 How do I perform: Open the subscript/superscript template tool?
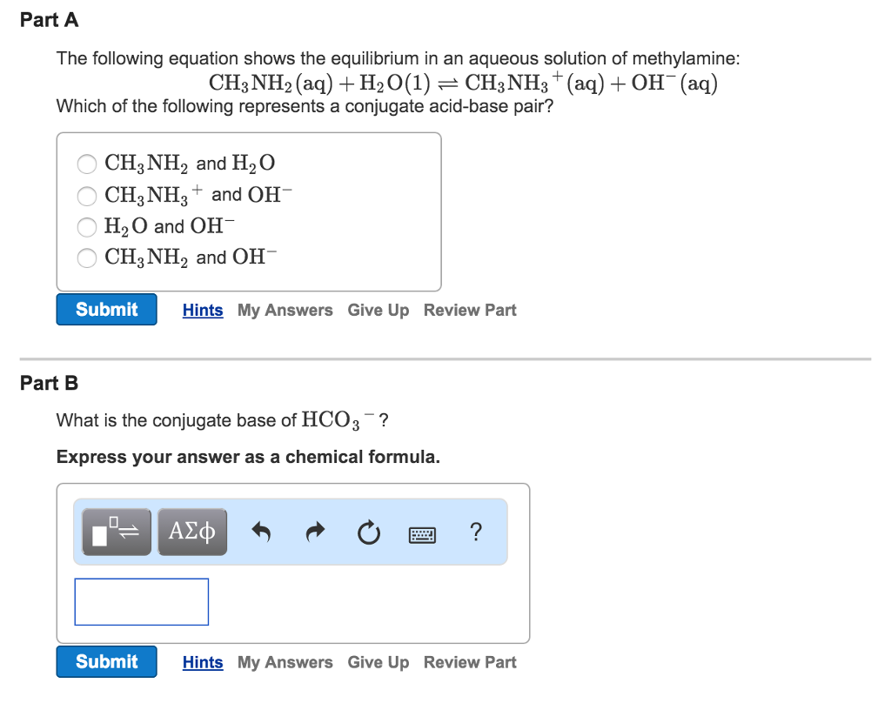point(116,532)
